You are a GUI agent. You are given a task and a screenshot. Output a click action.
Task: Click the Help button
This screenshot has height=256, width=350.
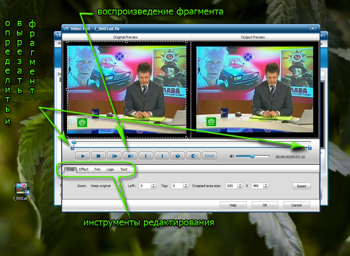click(x=233, y=205)
